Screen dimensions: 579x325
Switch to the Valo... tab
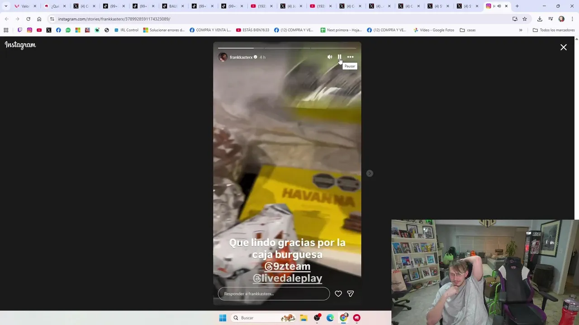(x=25, y=6)
